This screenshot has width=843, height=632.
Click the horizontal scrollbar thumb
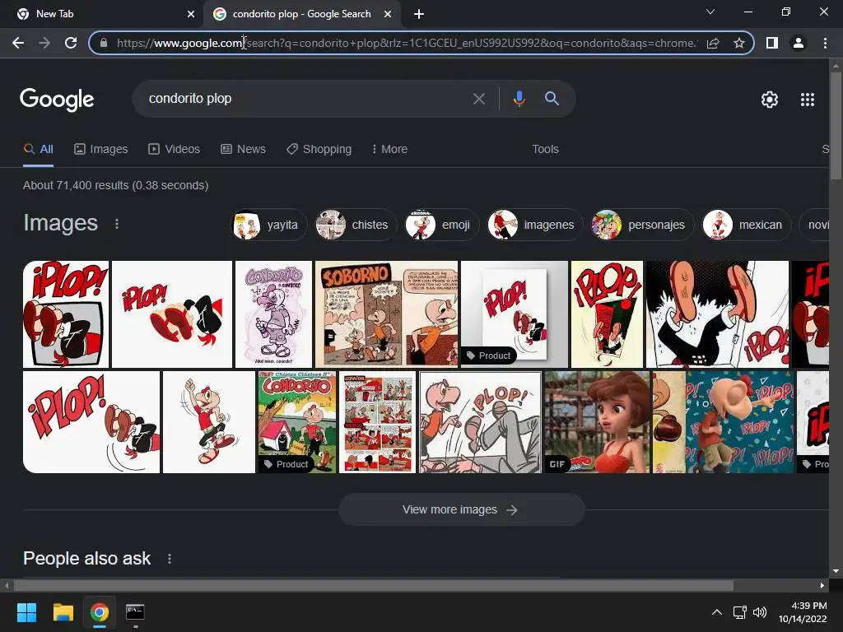[374, 585]
